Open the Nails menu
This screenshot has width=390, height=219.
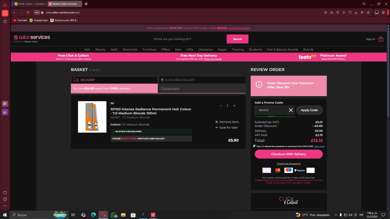[x=114, y=50]
